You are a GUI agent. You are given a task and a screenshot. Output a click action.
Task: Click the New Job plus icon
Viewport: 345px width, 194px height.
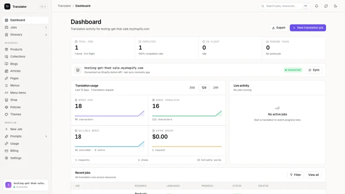click(x=6, y=129)
